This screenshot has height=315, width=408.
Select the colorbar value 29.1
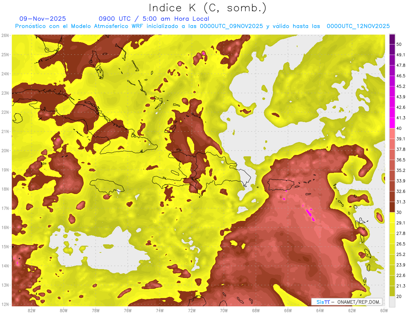(401, 223)
